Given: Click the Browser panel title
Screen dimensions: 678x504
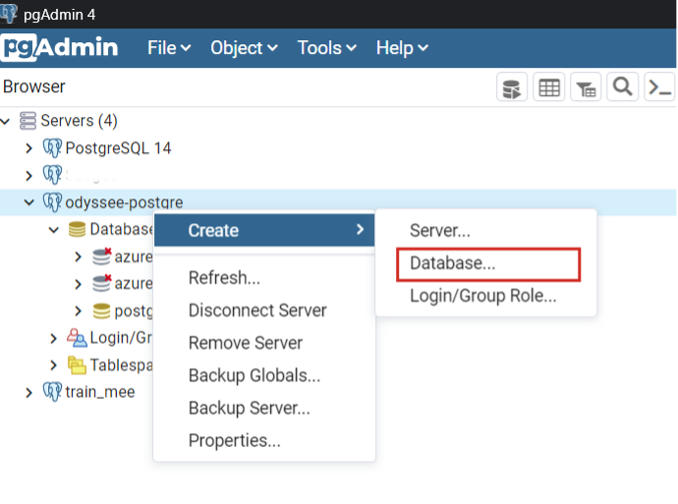Looking at the screenshot, I should [33, 86].
